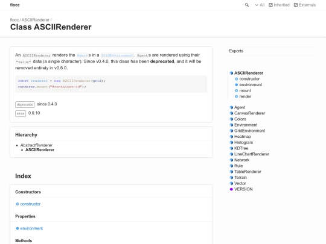Open GridEnvironment from the sidebar
Viewport: 326px width, 244px height.
click(250, 131)
